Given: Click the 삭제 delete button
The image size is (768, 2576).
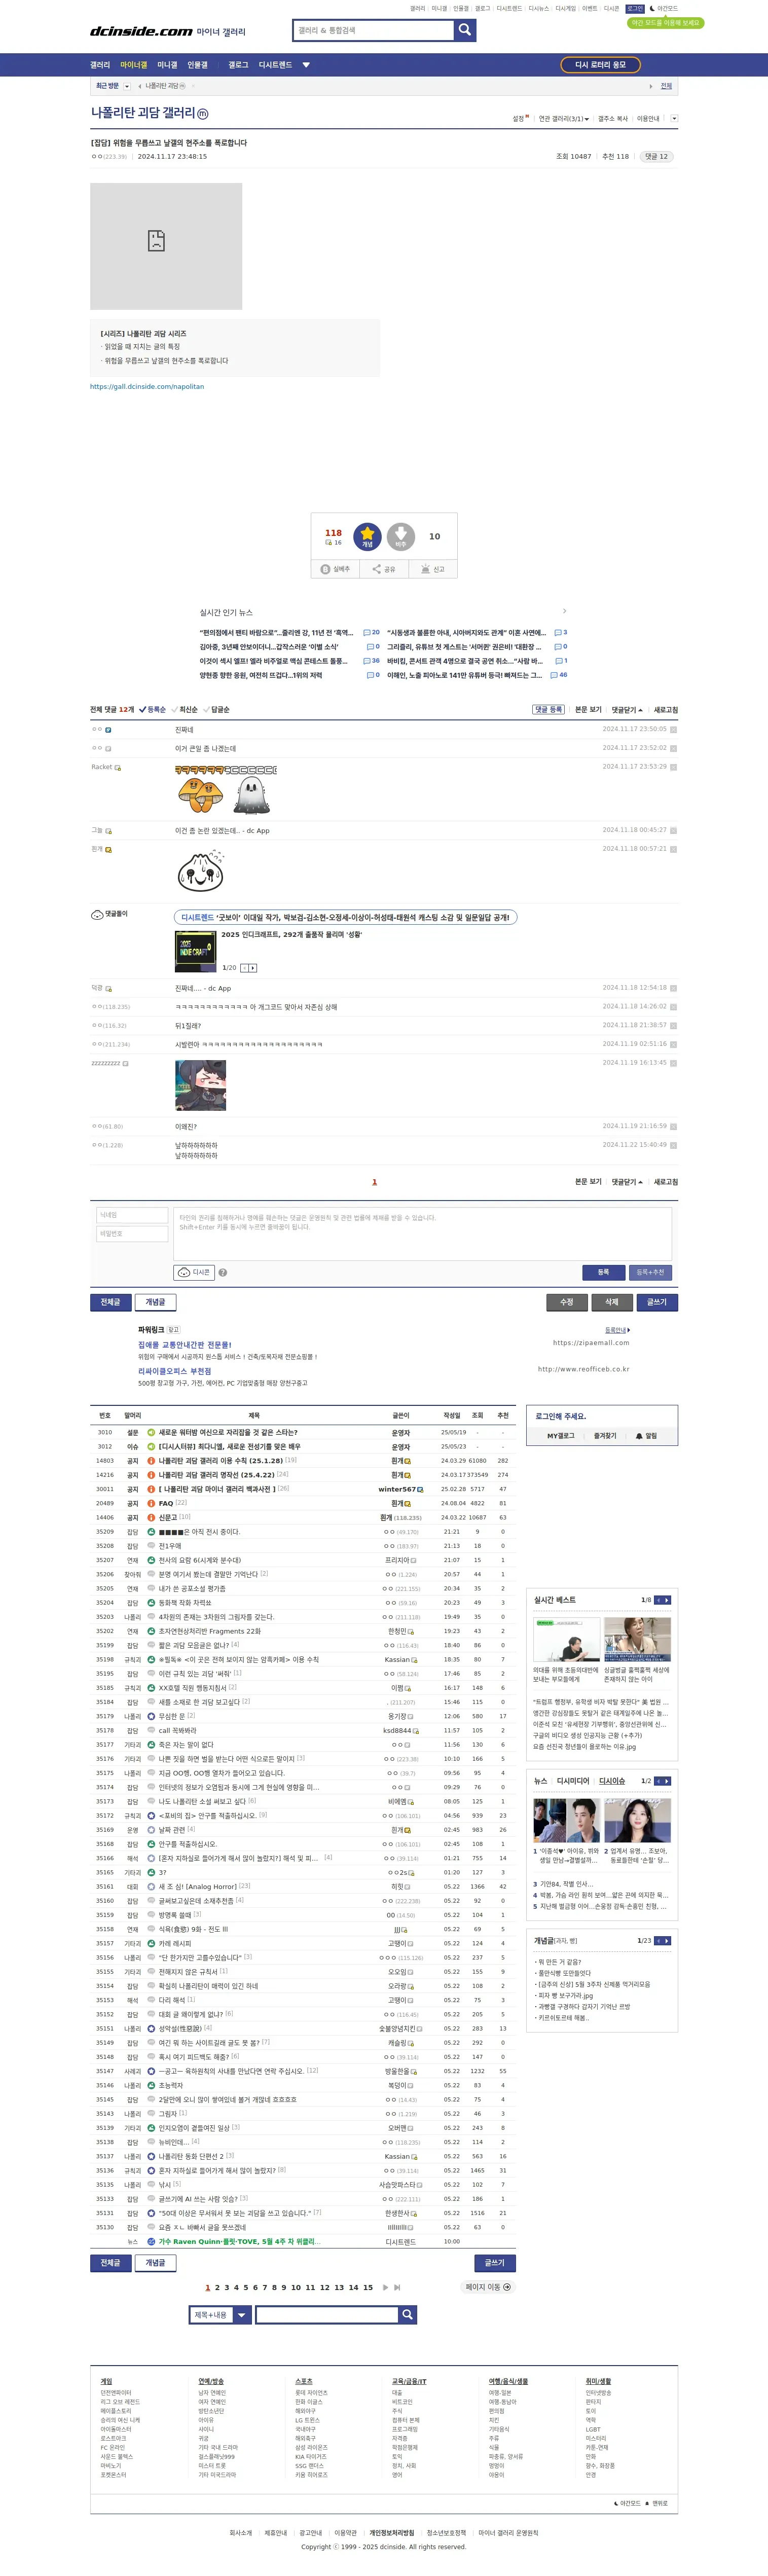Looking at the screenshot, I should coord(612,1302).
